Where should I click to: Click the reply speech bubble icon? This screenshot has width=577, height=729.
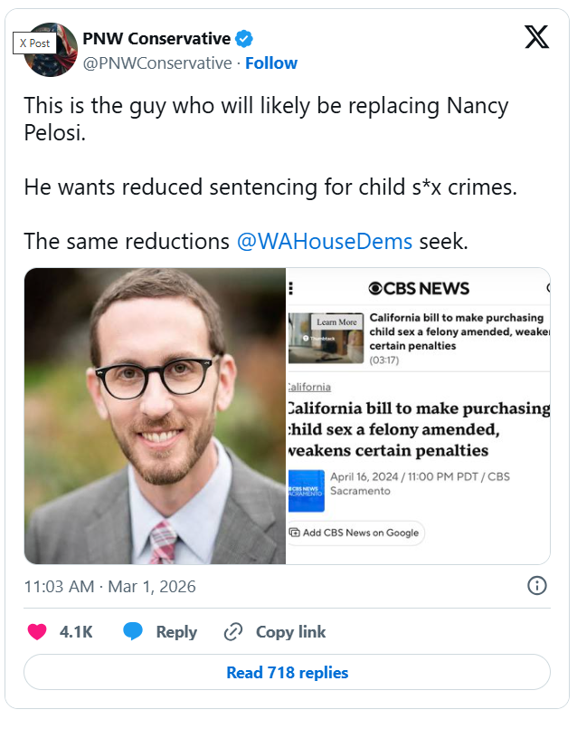[134, 632]
